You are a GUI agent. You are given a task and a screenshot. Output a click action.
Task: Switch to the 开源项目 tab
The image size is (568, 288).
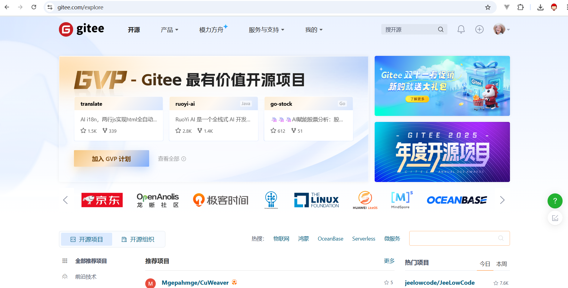87,239
